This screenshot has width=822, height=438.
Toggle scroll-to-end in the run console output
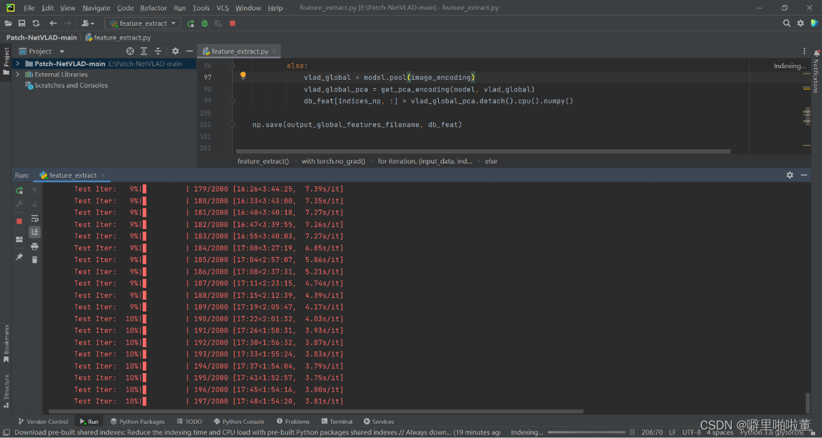point(34,232)
